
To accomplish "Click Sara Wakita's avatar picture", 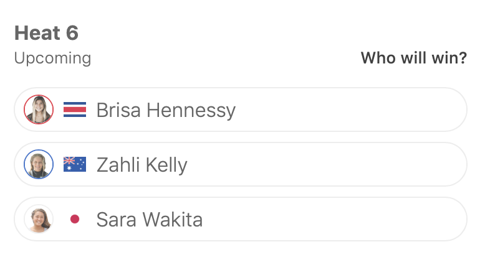I will click(39, 220).
